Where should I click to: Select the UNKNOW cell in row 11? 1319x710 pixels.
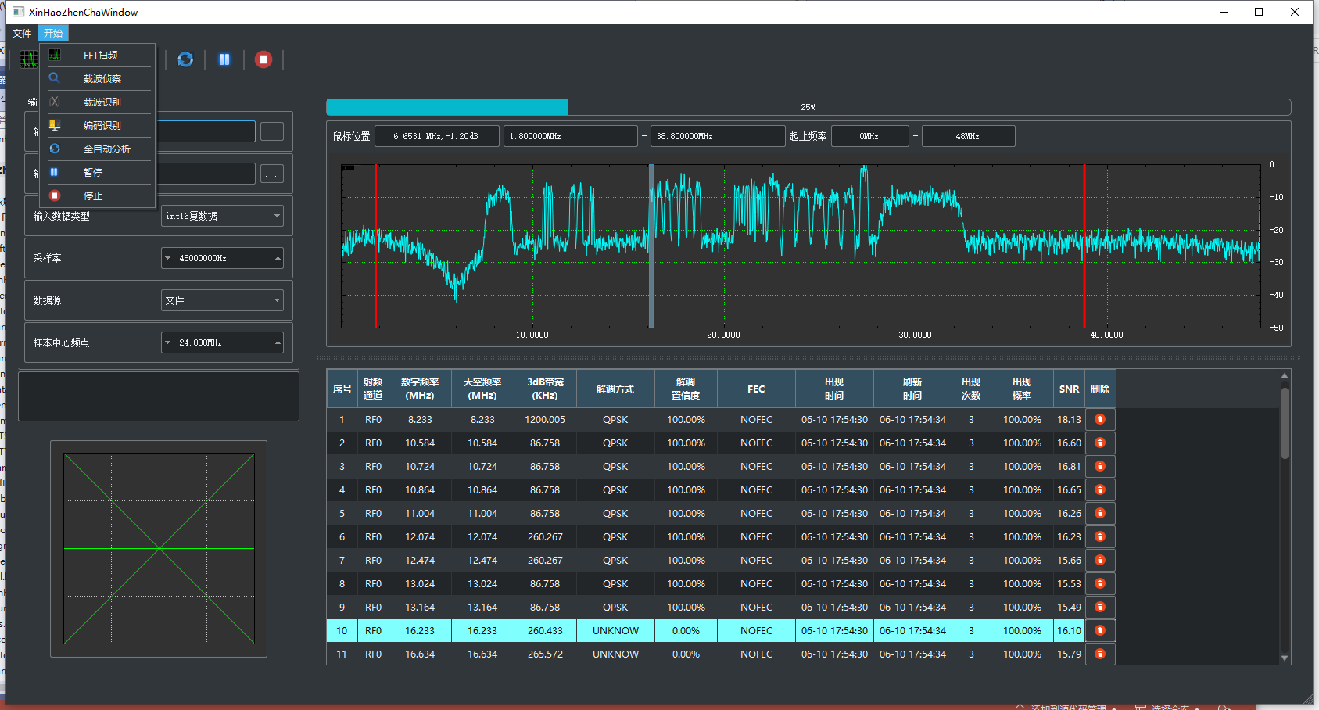click(x=615, y=654)
